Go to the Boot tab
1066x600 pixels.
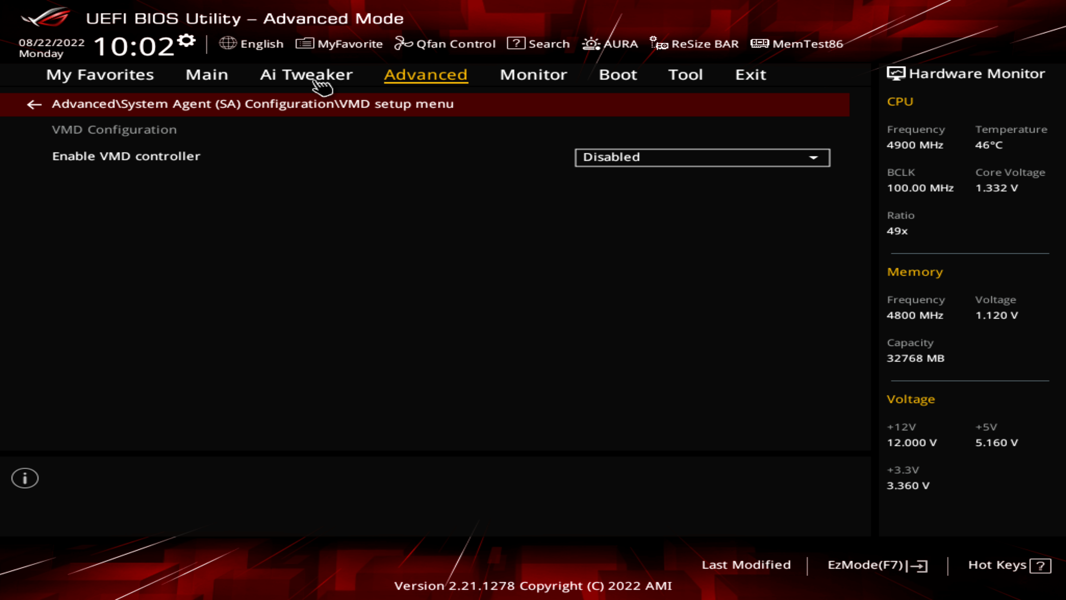point(618,74)
